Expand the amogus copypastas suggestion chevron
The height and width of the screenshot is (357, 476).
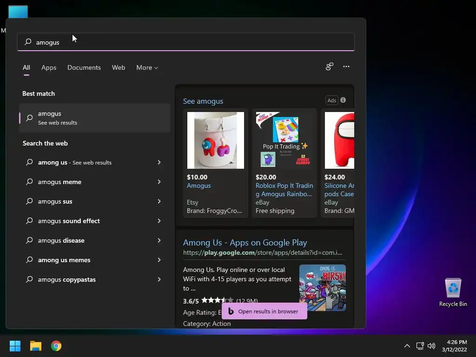159,279
